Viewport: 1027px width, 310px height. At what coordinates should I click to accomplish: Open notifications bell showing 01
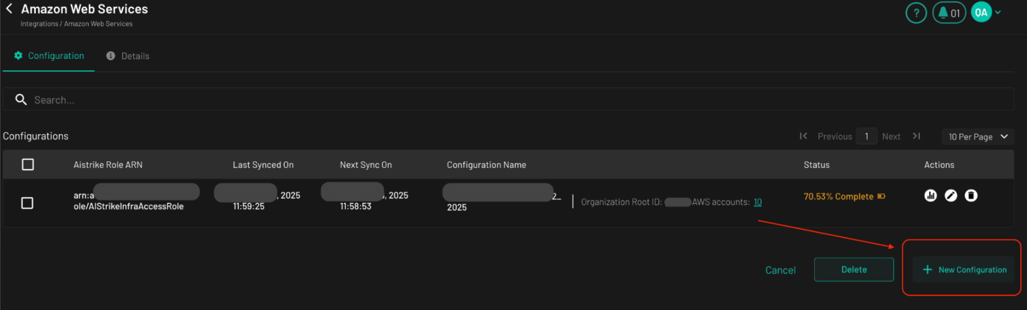point(949,13)
